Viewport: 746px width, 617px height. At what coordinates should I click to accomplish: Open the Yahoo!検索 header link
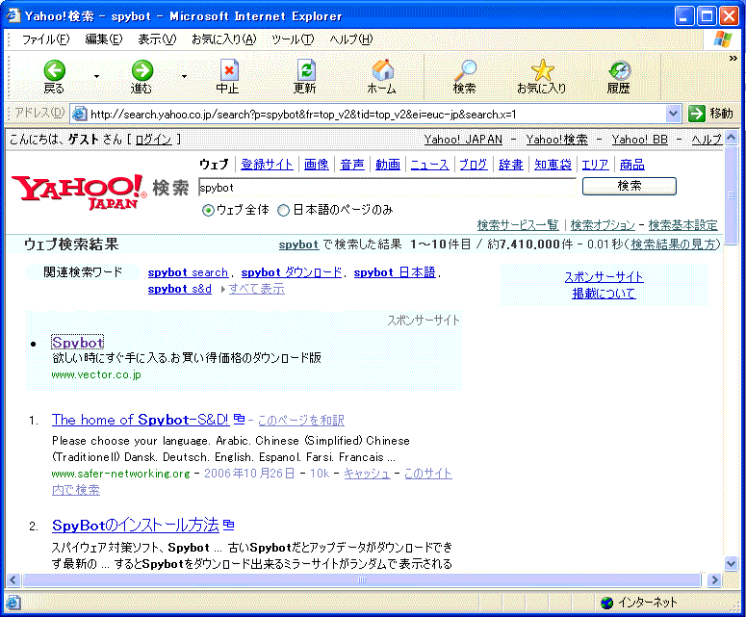coord(556,140)
